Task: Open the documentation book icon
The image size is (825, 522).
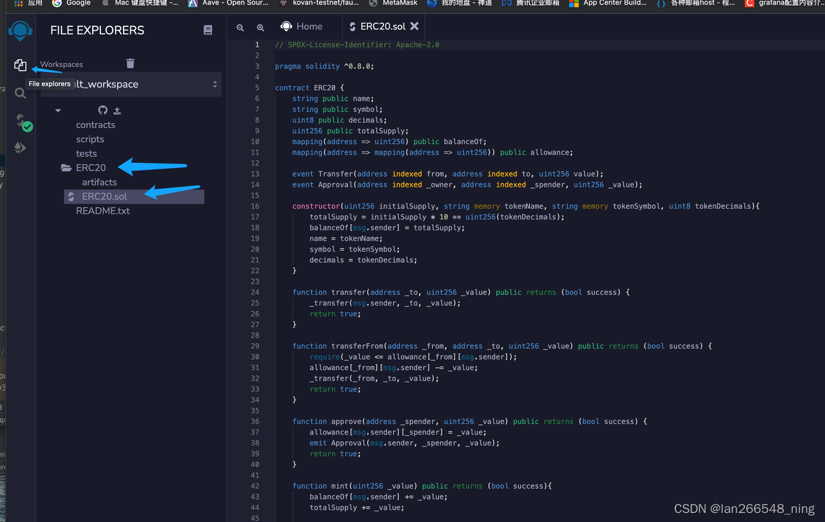Action: [208, 30]
